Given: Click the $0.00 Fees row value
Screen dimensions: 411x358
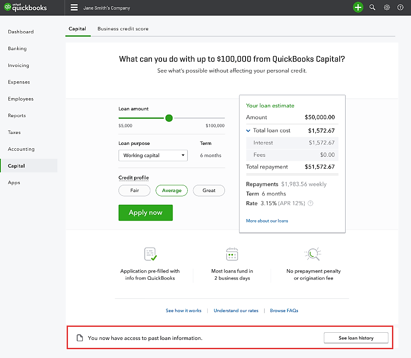Looking at the screenshot, I should click(x=327, y=155).
